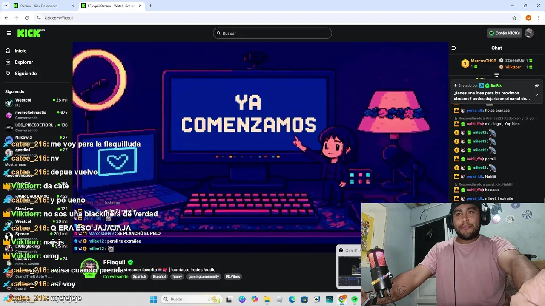Expand the pinned message chevron
Viewport: 545px width, 306px height.
coord(536,95)
